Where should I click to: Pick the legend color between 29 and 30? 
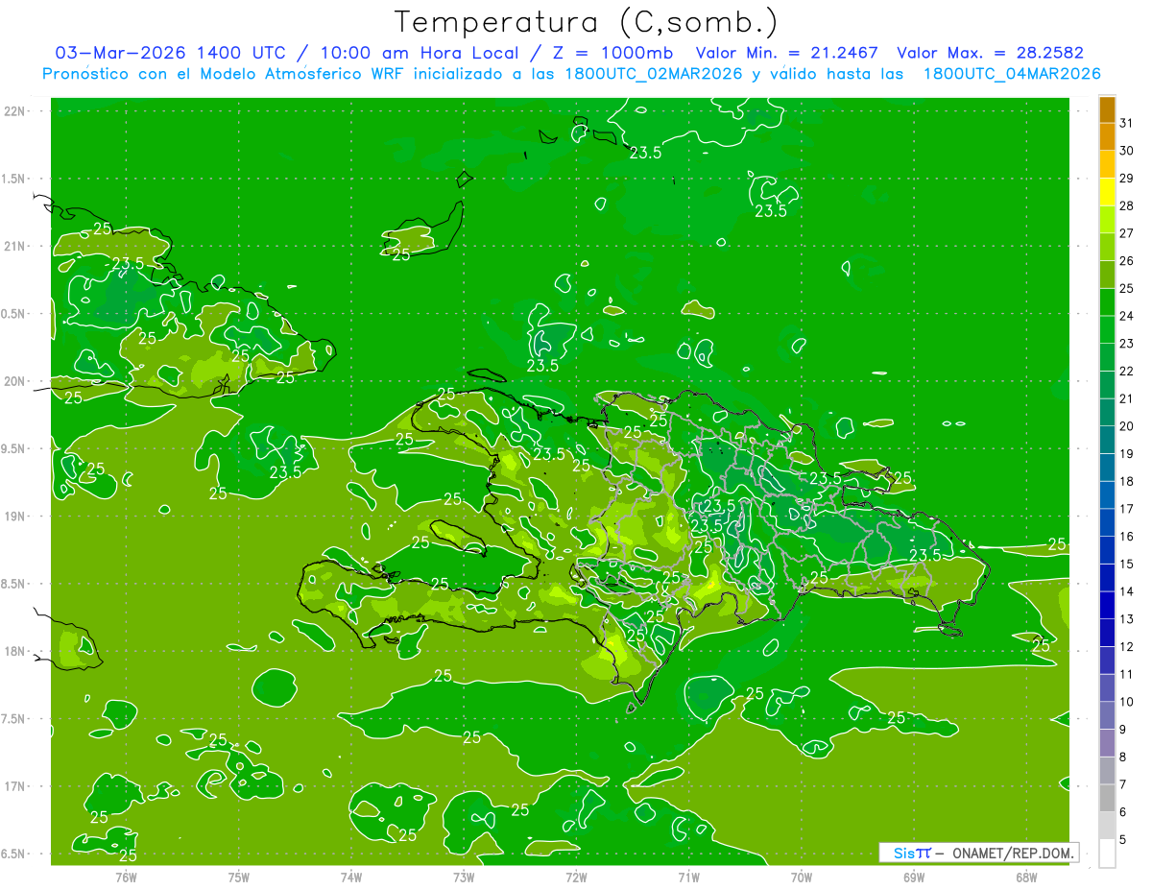click(x=1107, y=164)
